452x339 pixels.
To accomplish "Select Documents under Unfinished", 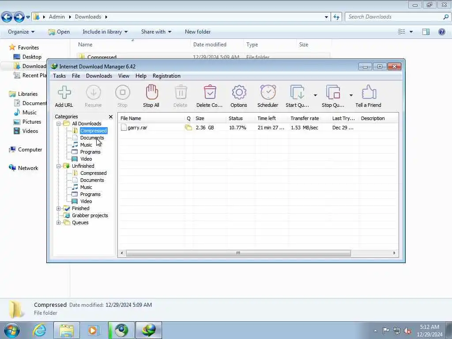I will tap(92, 180).
